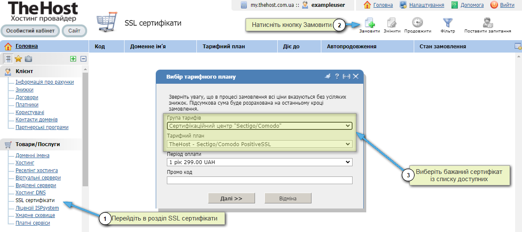Sort by the Тарифний план column header

pyautogui.click(x=237, y=46)
